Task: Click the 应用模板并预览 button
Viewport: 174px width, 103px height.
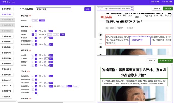Action: pos(165,61)
